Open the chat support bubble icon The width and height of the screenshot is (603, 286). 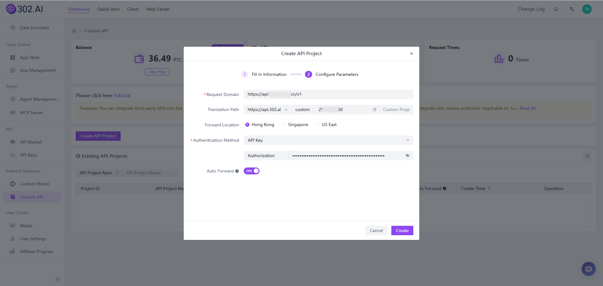(589, 269)
